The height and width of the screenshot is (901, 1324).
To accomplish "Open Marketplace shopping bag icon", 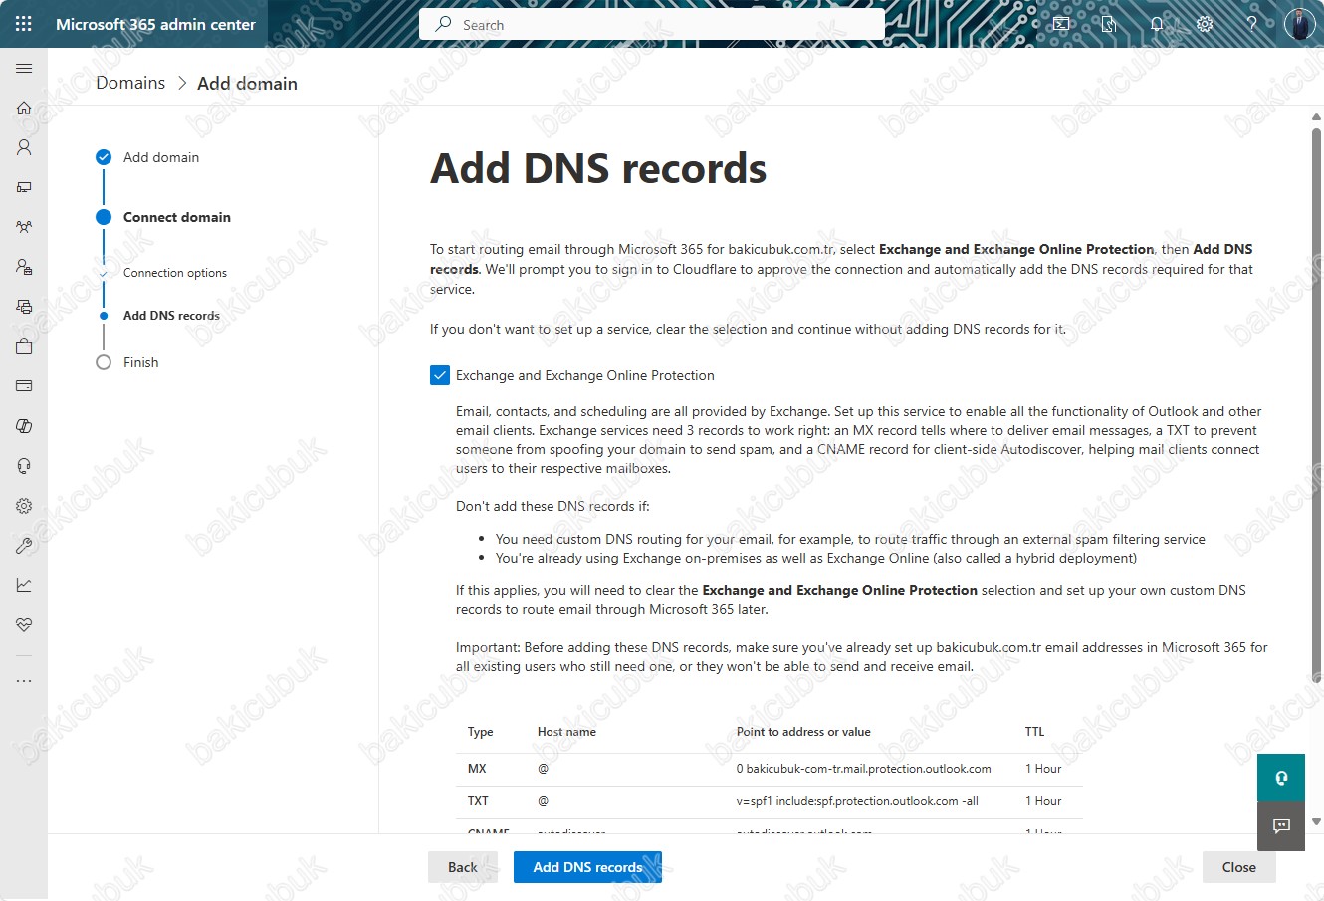I will (x=24, y=346).
